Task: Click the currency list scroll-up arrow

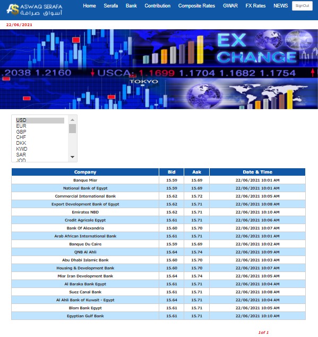Action: tap(72, 120)
